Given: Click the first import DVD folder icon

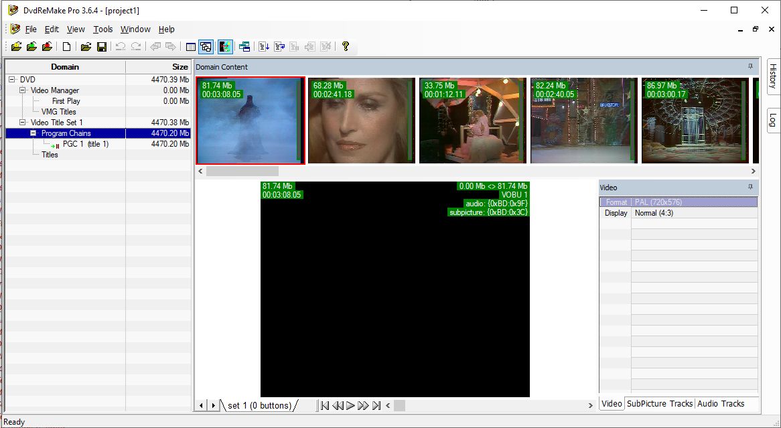Looking at the screenshot, I should pos(17,47).
